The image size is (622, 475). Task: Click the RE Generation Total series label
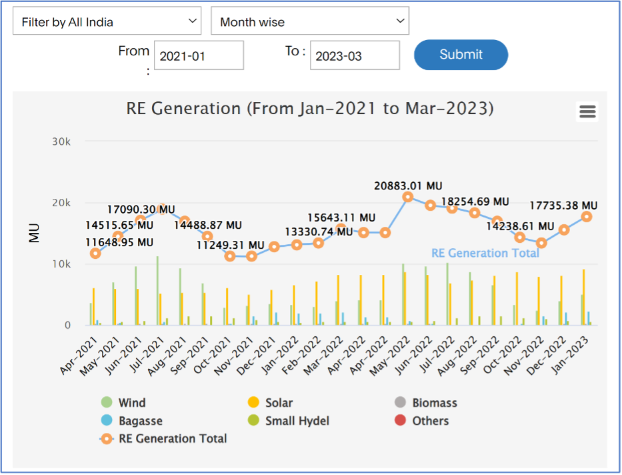point(485,253)
